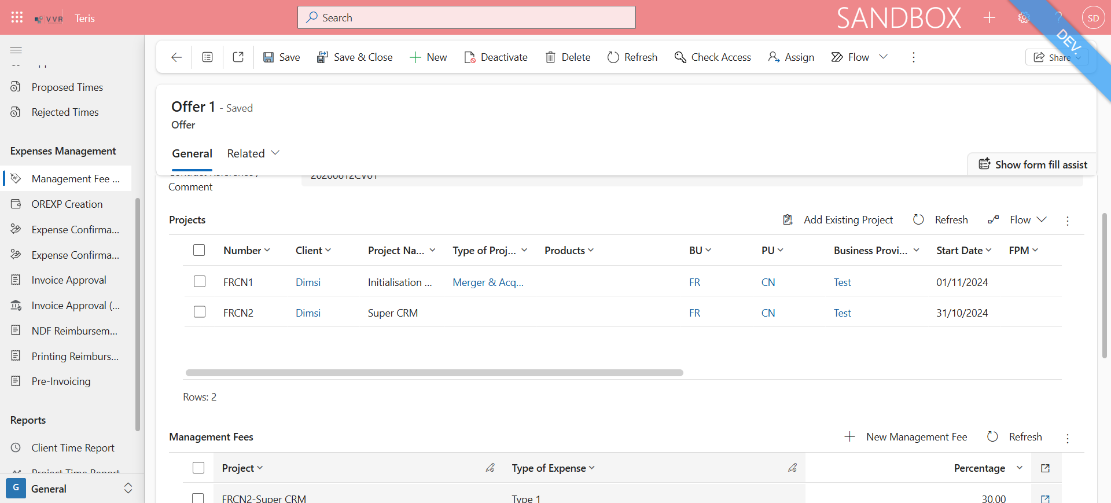Open Projects subgrid more commands
The height and width of the screenshot is (503, 1111).
coord(1068,221)
